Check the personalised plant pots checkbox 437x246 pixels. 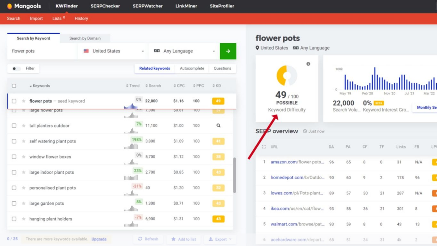tap(14, 188)
